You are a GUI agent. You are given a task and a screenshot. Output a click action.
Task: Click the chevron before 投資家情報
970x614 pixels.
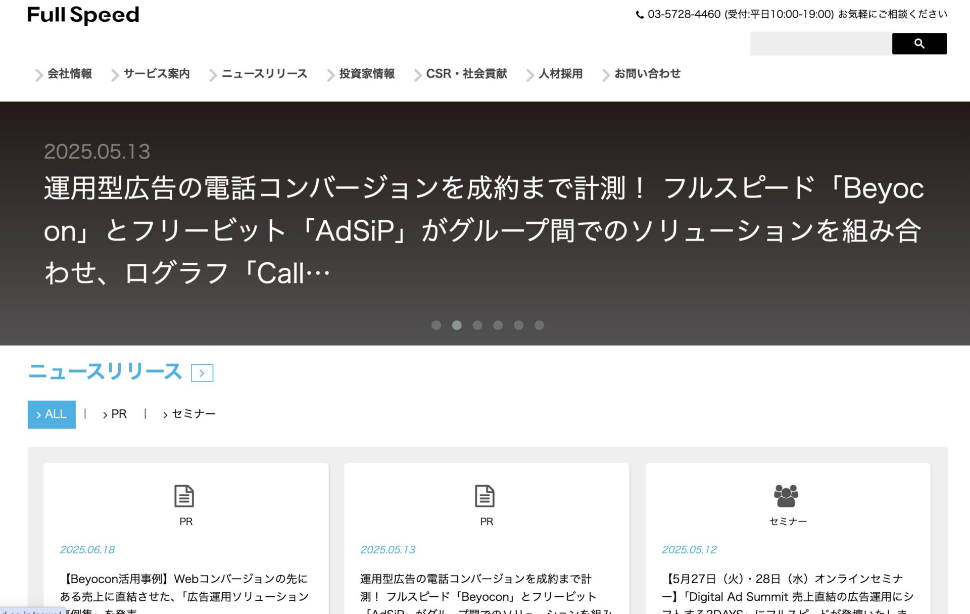330,75
